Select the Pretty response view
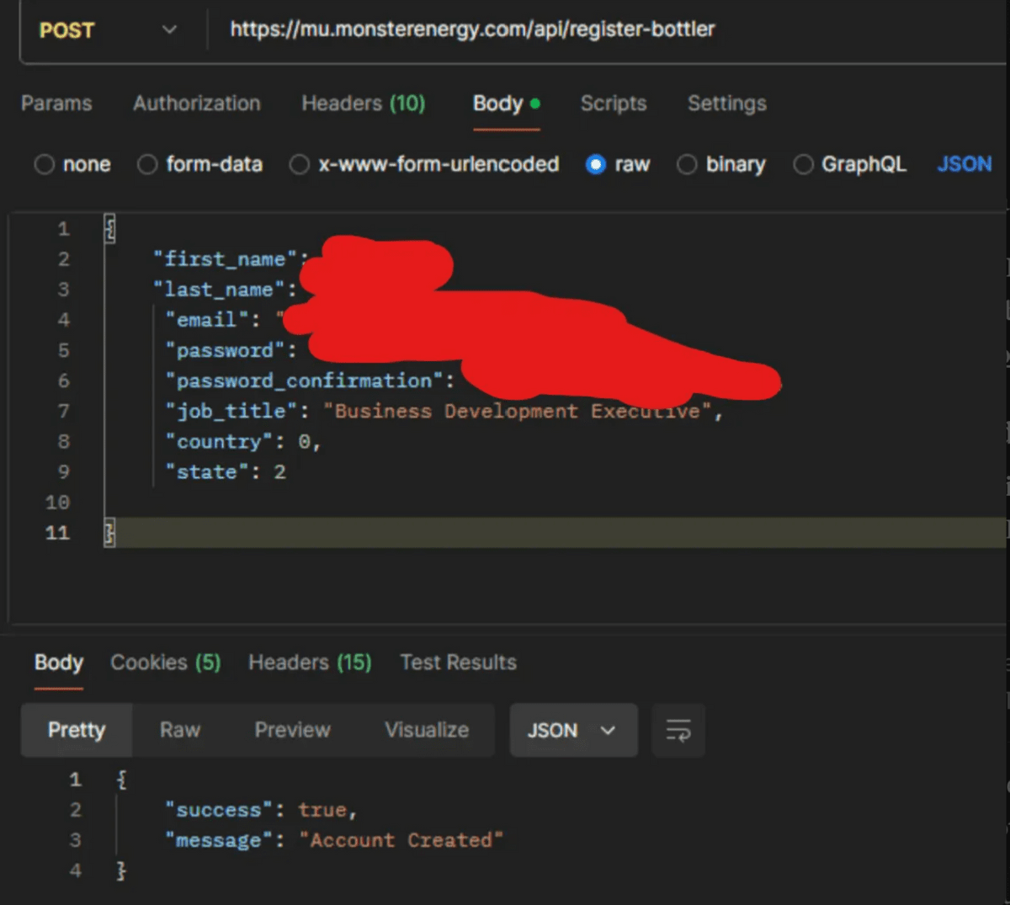The image size is (1010, 905). (x=77, y=730)
